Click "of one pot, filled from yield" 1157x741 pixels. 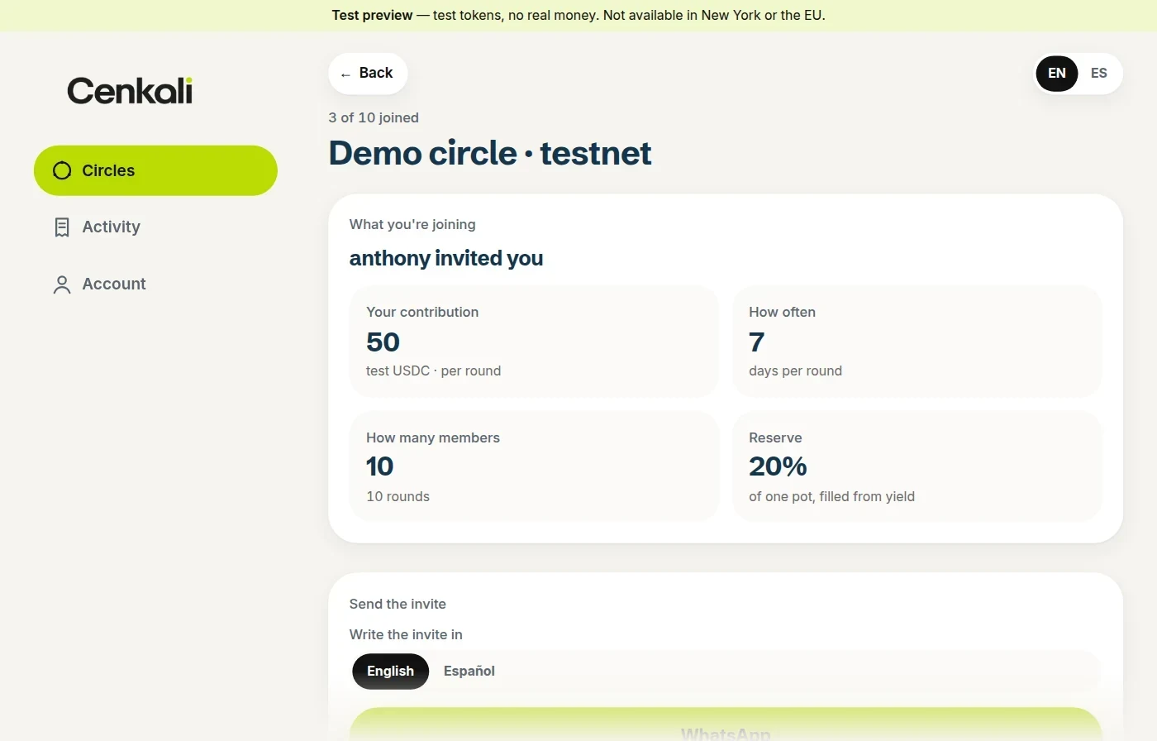click(x=832, y=496)
